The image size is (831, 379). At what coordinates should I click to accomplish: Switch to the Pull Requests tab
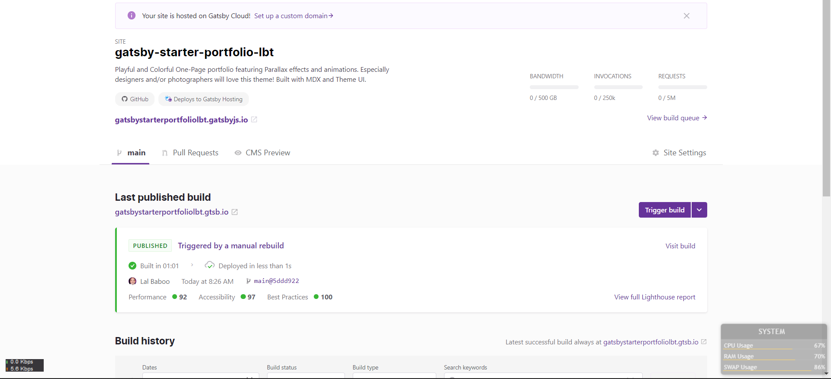coord(190,153)
